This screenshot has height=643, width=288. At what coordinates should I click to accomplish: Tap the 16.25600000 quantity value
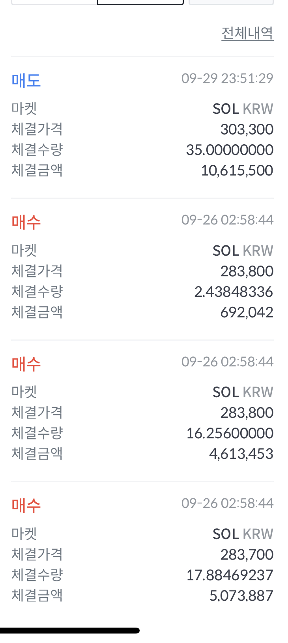coord(230,433)
